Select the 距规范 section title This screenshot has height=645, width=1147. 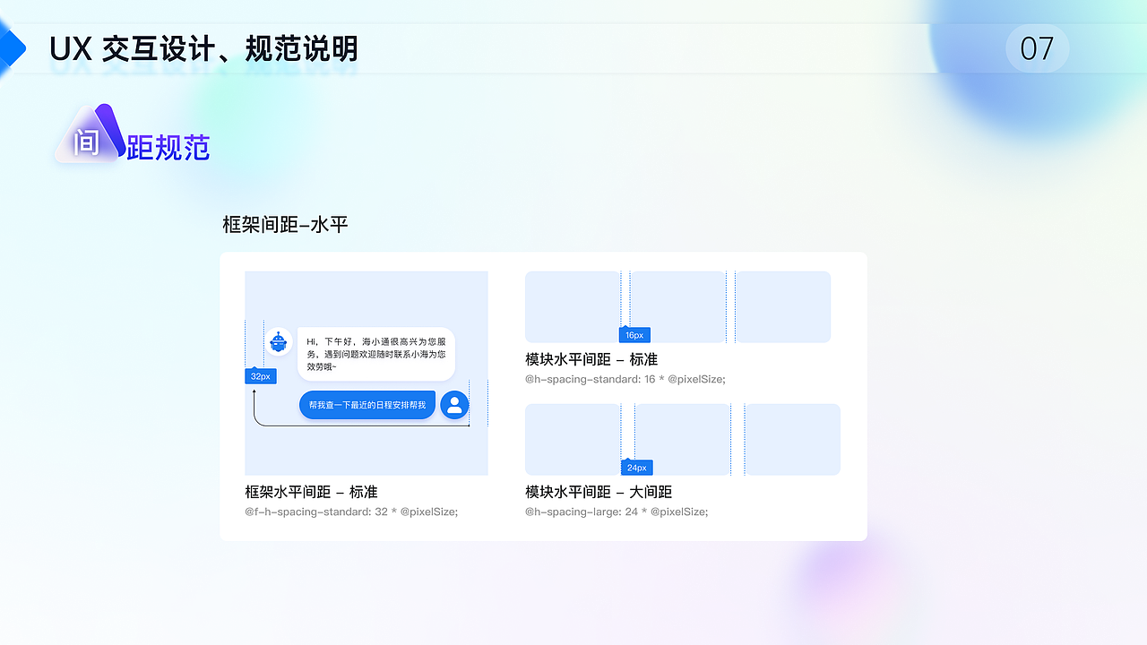(x=179, y=146)
